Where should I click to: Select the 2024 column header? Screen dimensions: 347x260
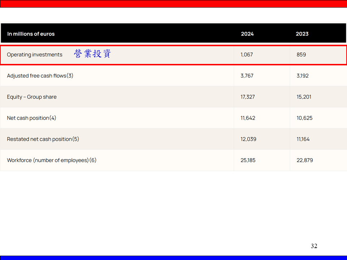click(x=247, y=34)
